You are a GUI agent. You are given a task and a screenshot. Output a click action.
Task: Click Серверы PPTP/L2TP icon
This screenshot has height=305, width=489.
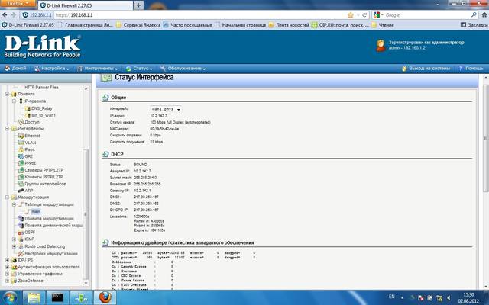[21, 170]
